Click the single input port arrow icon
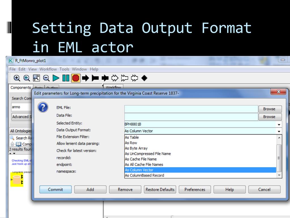This screenshot has height=218, width=290. click(86, 78)
